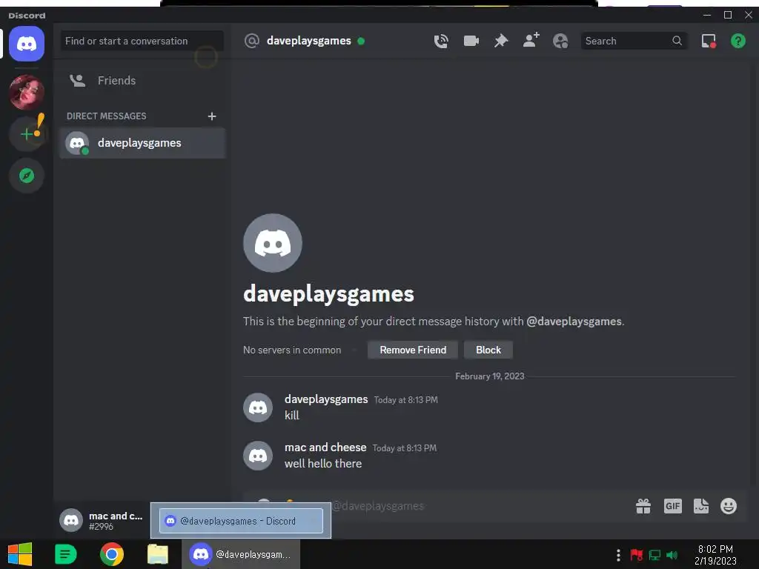Screen dimensions: 759x569
Task: Click the Block button
Action: click(x=488, y=350)
